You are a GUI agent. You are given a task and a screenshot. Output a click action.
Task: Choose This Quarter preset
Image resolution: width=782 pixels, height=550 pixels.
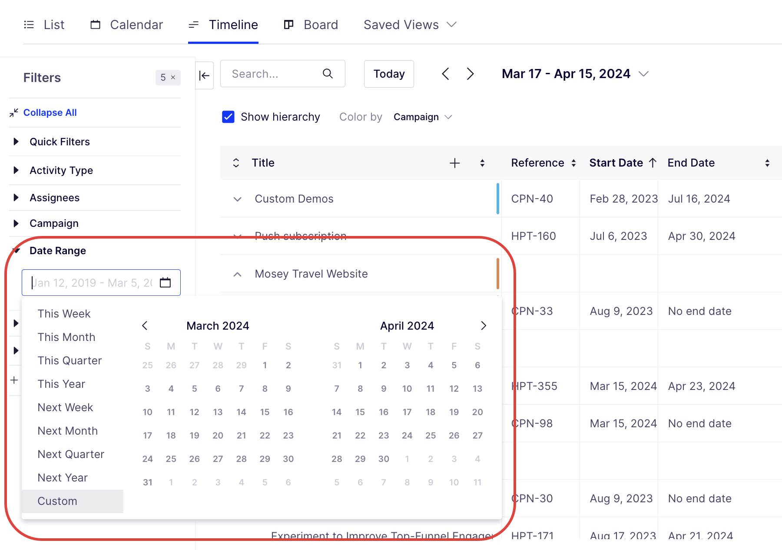[x=70, y=360]
